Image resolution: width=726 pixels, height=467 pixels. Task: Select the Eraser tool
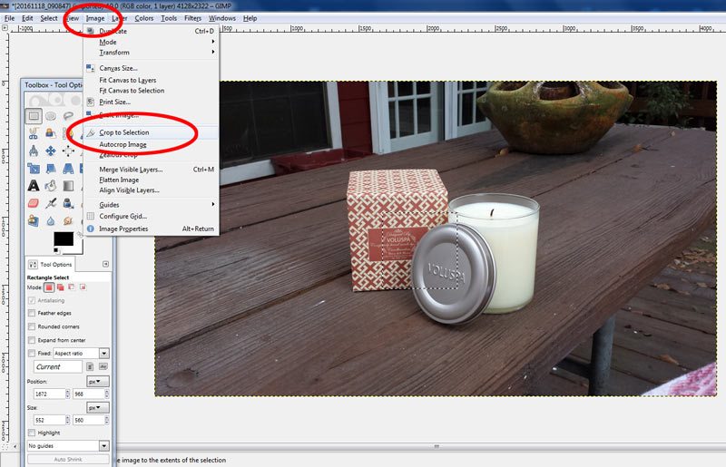34,203
